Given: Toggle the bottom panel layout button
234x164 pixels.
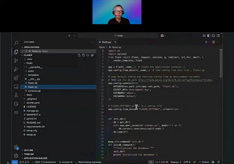Looking at the screenshot, I should tap(214, 36).
